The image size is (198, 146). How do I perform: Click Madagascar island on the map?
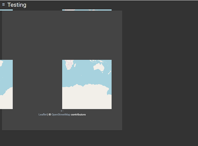point(75,65)
